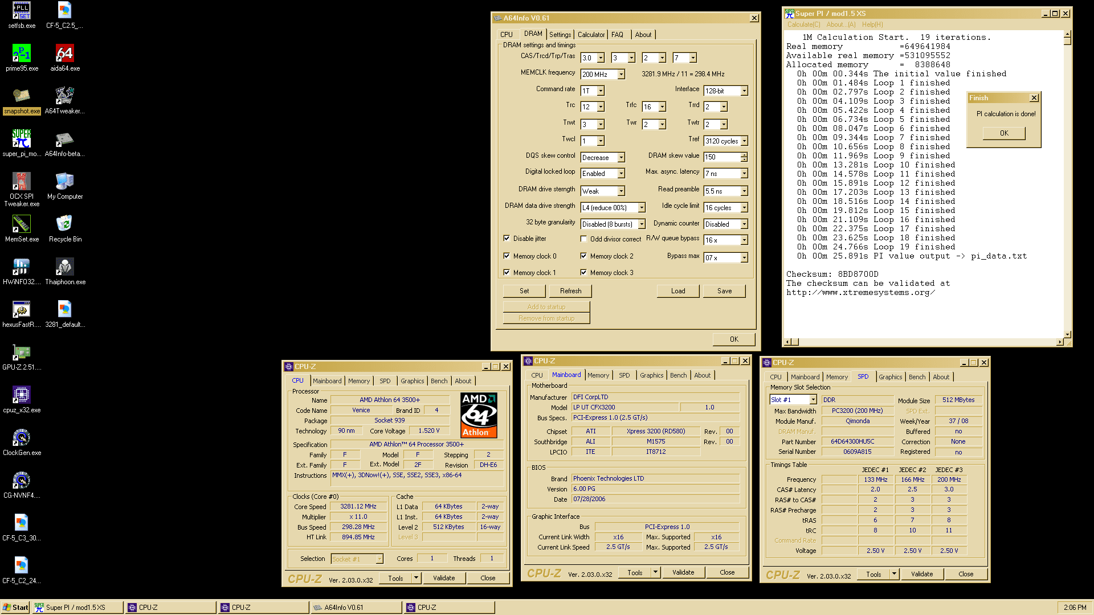This screenshot has width=1094, height=615.
Task: Toggle Odd divisor correct checkbox
Action: 583,239
